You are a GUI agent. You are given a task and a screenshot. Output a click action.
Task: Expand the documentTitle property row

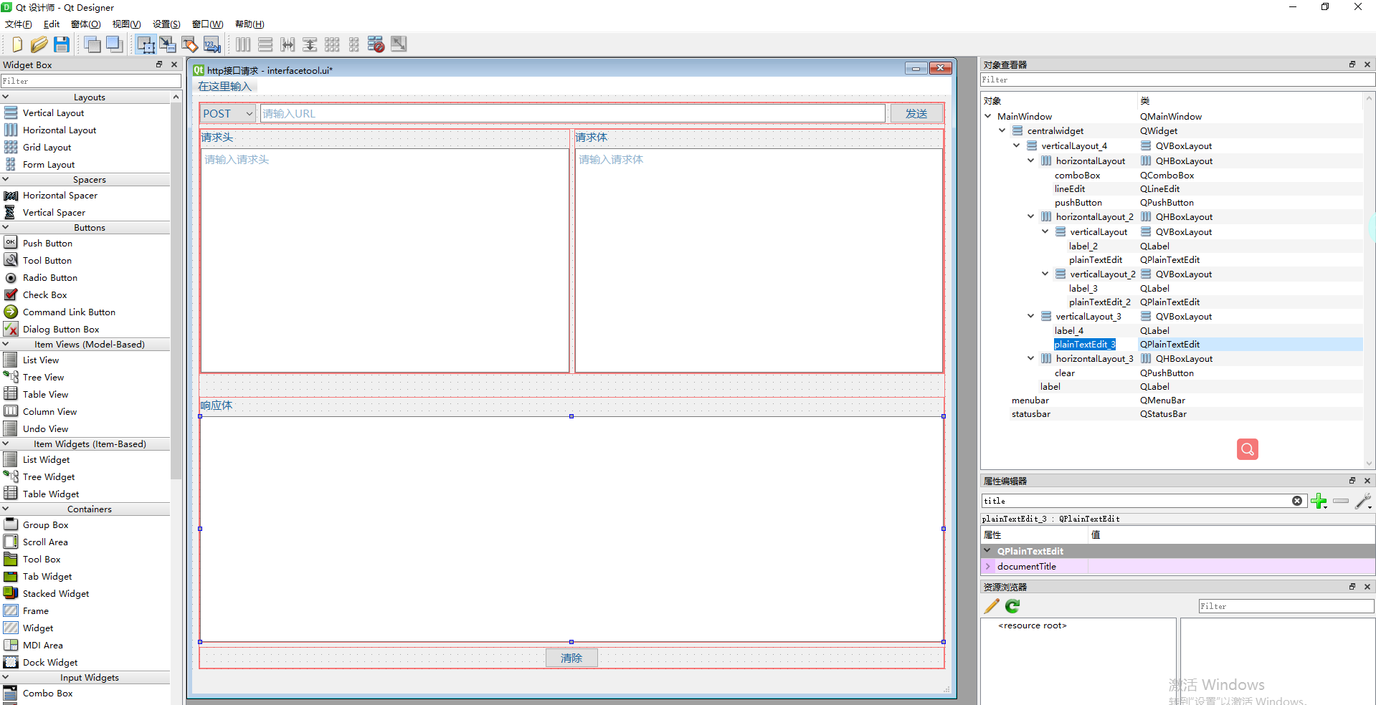988,566
